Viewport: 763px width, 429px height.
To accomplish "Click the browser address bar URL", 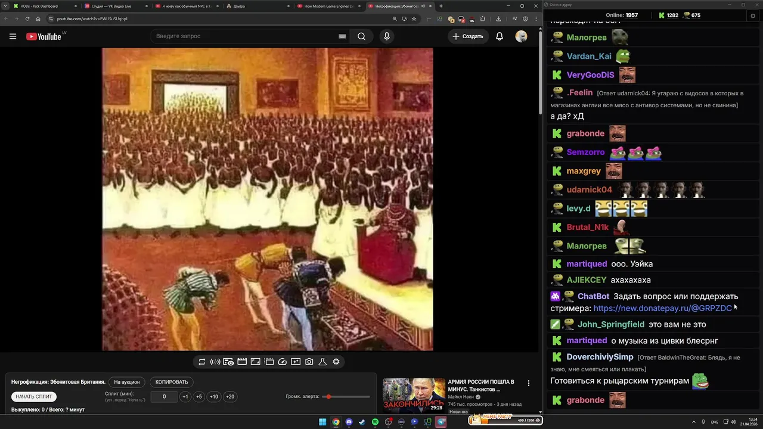I will coord(92,18).
